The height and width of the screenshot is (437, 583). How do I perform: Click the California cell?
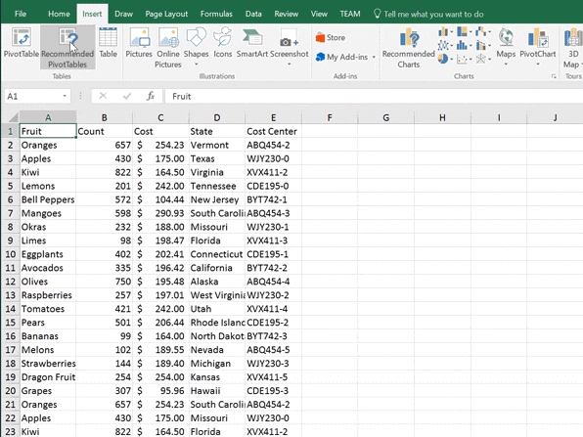pyautogui.click(x=217, y=268)
